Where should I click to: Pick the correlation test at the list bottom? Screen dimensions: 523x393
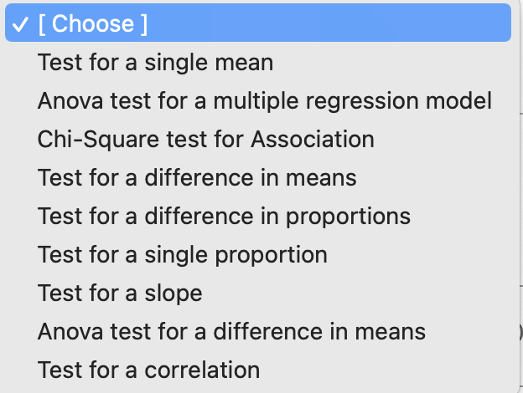pyautogui.click(x=148, y=370)
